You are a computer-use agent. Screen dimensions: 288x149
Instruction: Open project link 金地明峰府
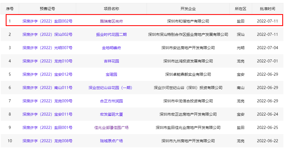111,48
